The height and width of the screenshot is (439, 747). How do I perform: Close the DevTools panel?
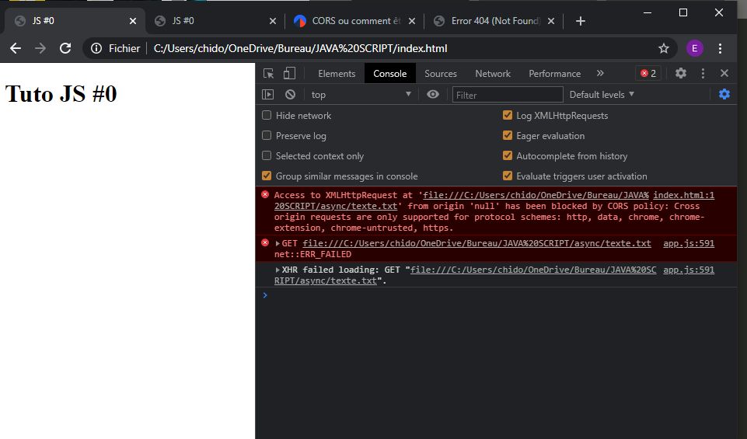tap(724, 73)
